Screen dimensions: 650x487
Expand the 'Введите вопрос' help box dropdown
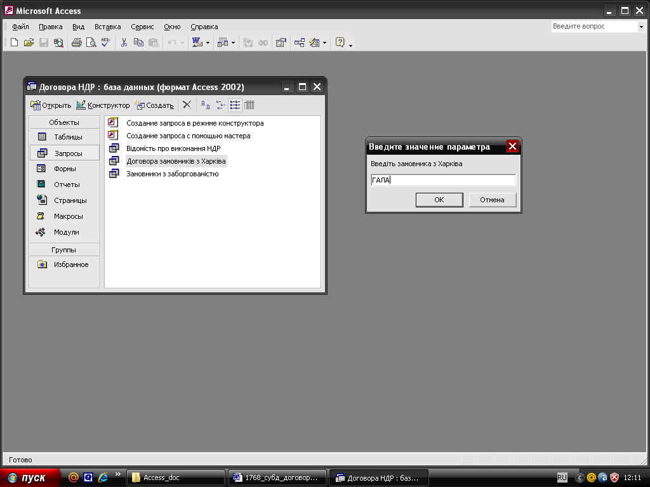641,27
